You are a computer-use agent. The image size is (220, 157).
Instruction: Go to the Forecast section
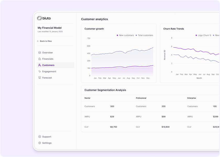(x=47, y=78)
